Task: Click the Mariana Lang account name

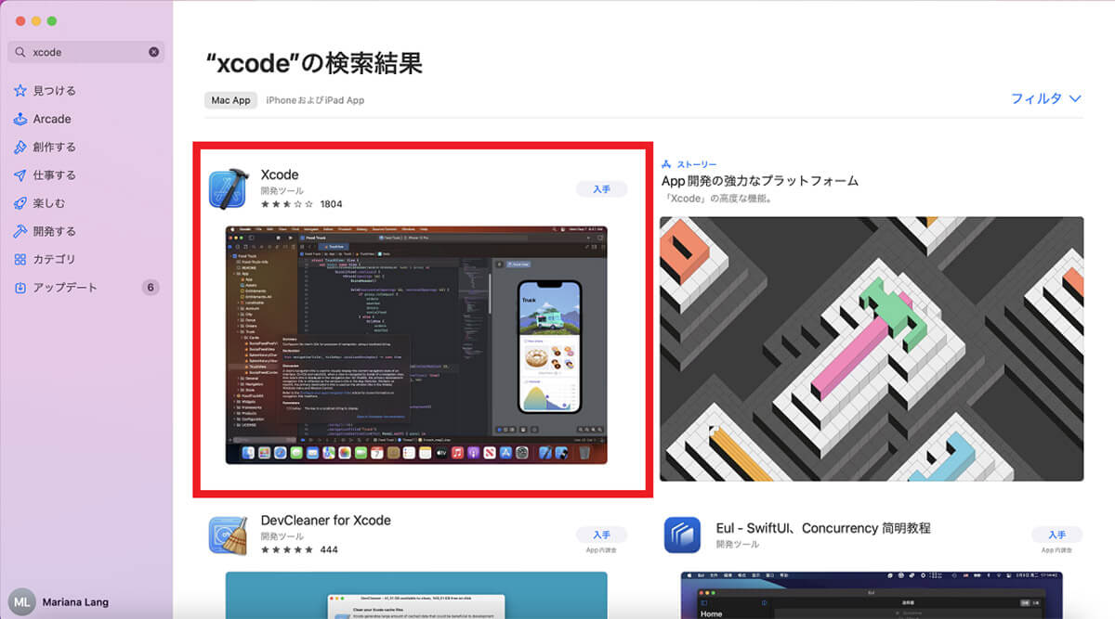Action: (x=75, y=601)
